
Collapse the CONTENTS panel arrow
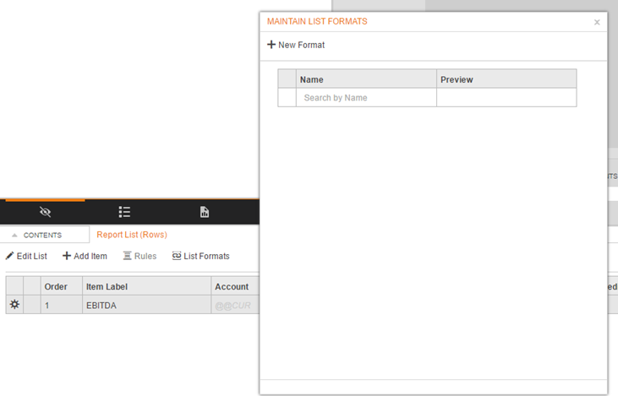click(x=14, y=236)
